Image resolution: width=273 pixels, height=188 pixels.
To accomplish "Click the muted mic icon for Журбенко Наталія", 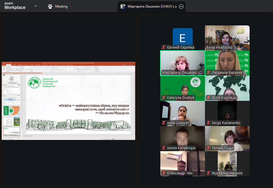I will (x=208, y=173).
